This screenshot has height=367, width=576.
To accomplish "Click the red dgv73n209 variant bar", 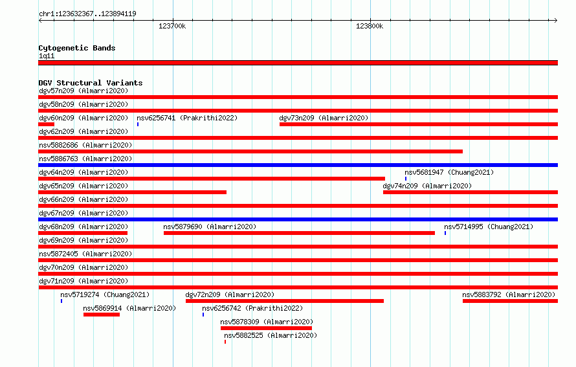I will (x=419, y=124).
